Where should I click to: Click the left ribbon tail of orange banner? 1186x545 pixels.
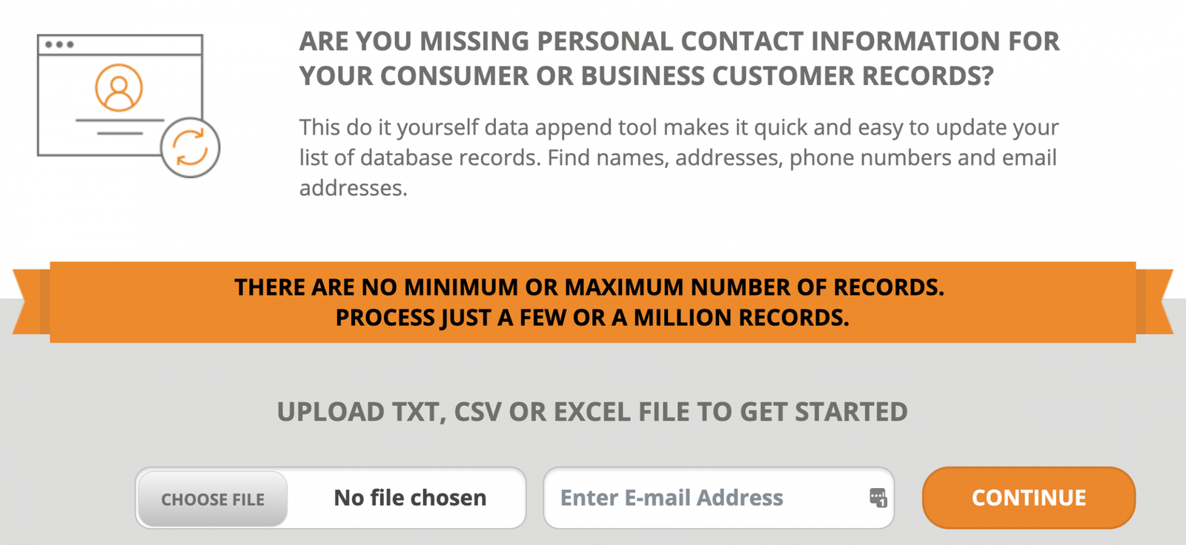31,301
